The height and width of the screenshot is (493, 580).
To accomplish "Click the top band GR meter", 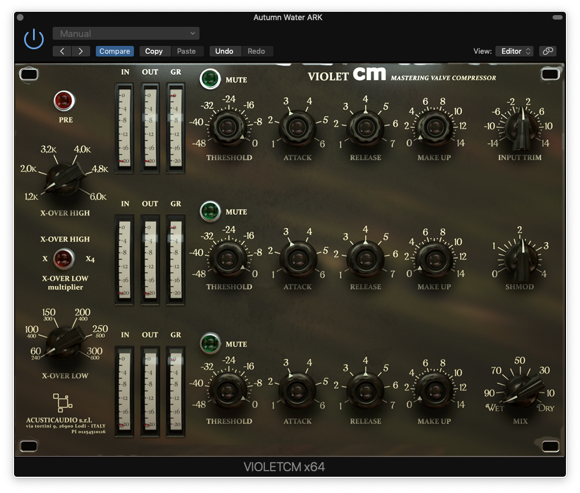I will [x=176, y=128].
